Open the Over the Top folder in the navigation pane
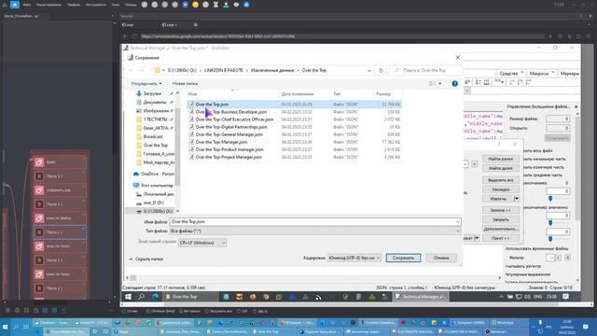Image resolution: width=597 pixels, height=336 pixels. pos(156,146)
